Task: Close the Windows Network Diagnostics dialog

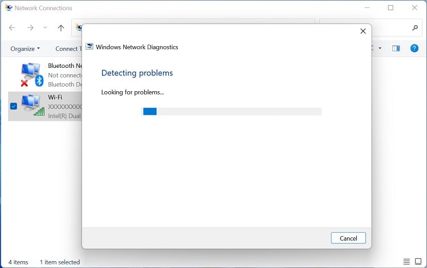Action: pos(363,31)
